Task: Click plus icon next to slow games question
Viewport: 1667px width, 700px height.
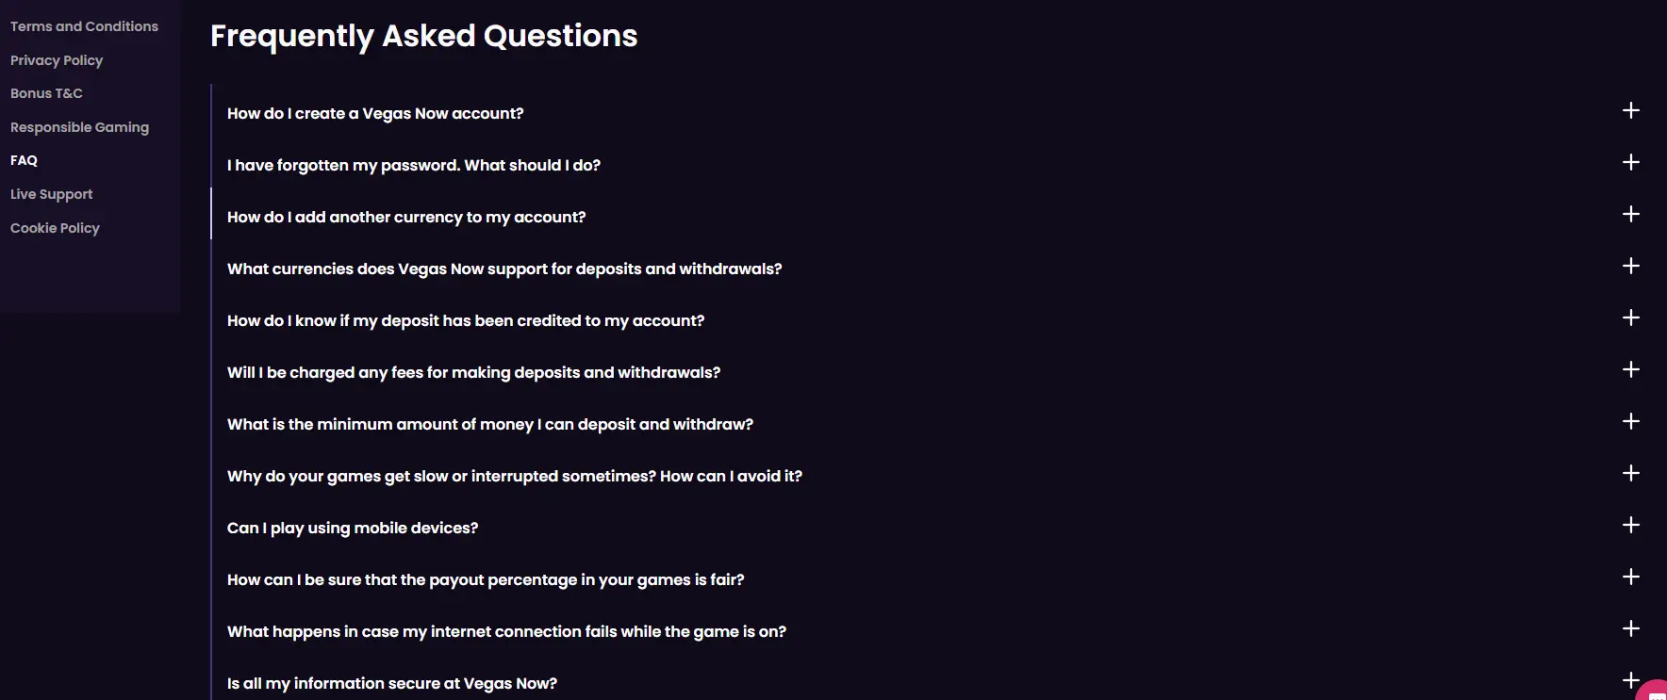Action: point(1631,474)
